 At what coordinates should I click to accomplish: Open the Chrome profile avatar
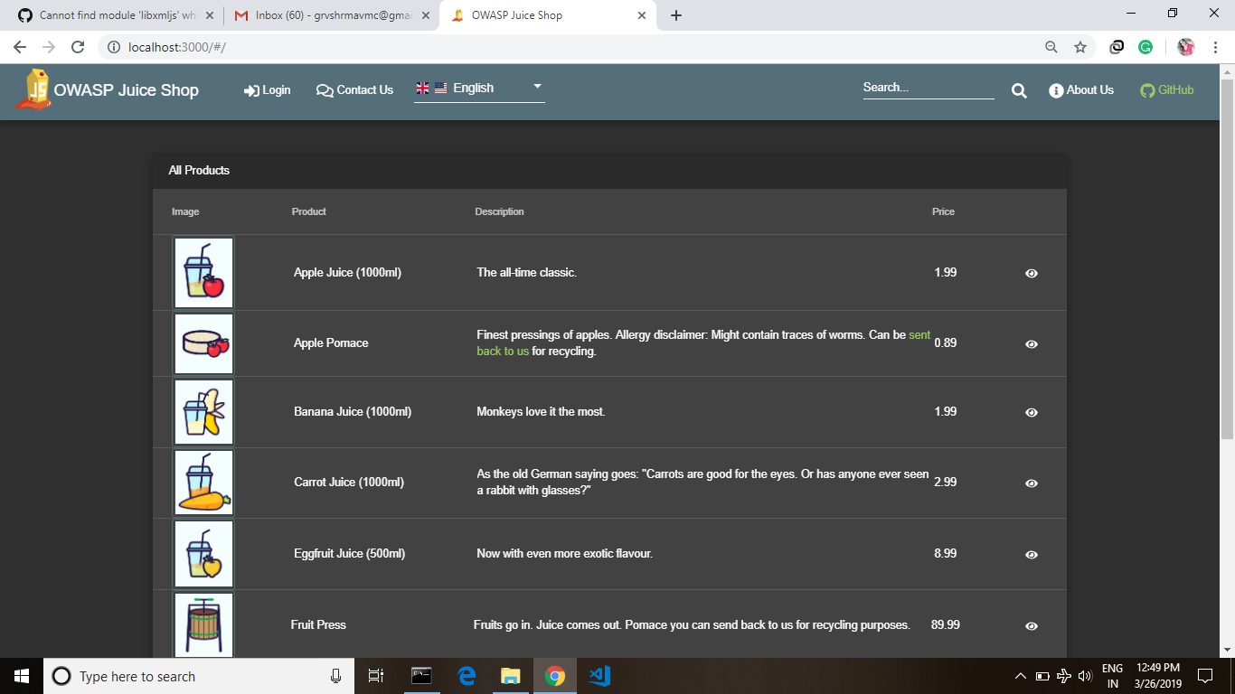1186,47
